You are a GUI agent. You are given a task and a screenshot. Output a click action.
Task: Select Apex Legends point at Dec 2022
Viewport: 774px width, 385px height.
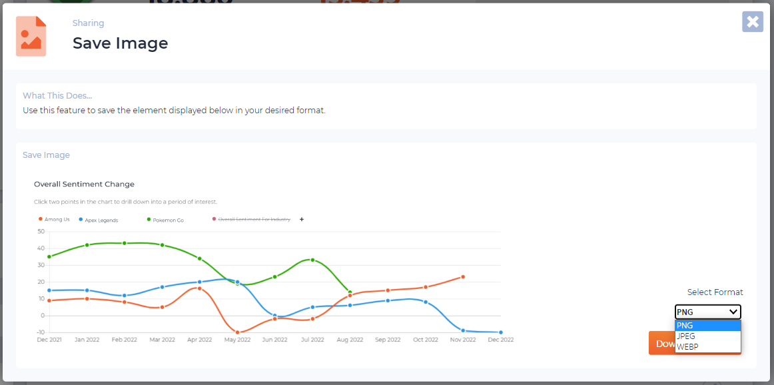500,332
